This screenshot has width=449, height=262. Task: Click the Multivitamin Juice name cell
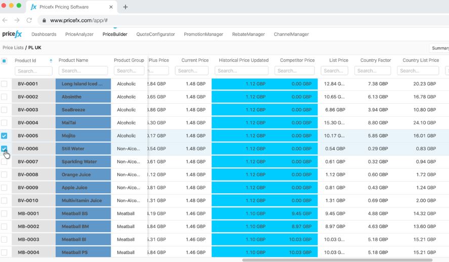83,200
